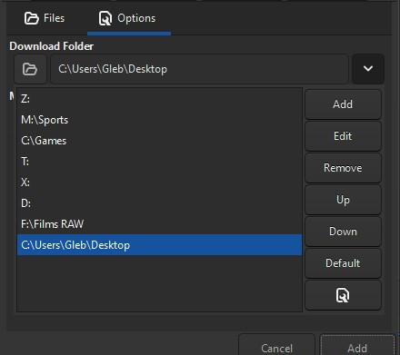Viewport: 400px width, 355px height.
Task: Select the M:\Sports folder entry
Action: tap(159, 120)
